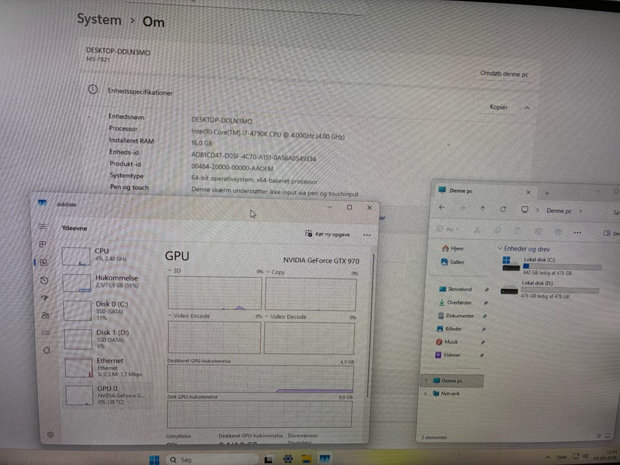This screenshot has height=465, width=620.
Task: Expand the 'Denne pc' tree node
Action: click(x=426, y=380)
